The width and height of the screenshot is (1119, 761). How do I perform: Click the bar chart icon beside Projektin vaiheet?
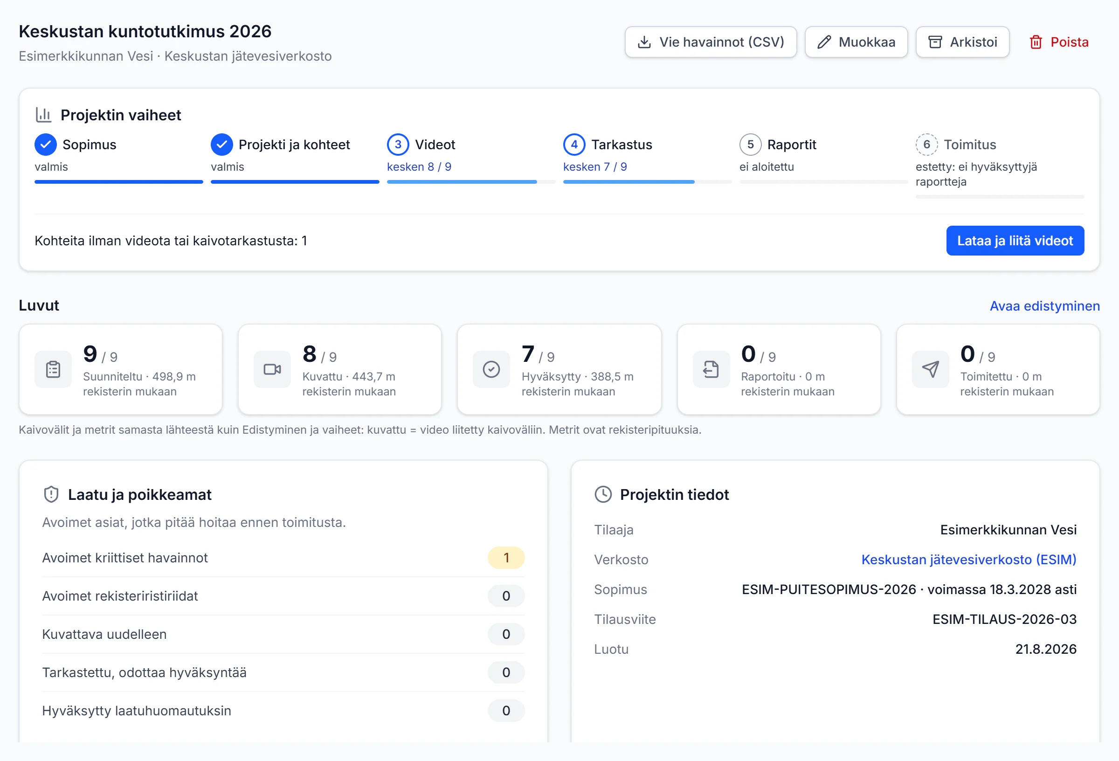coord(44,115)
